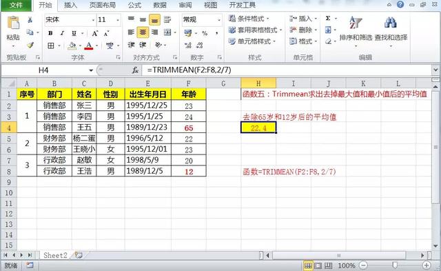Click the decrease decimal icon
The width and height of the screenshot is (441, 271).
pyautogui.click(x=200, y=45)
